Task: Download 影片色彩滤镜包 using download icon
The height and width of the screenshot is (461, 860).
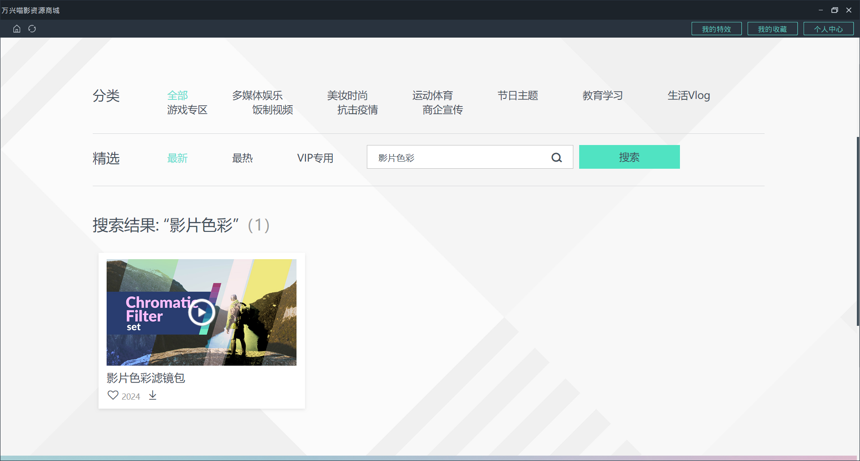Action: pyautogui.click(x=152, y=395)
